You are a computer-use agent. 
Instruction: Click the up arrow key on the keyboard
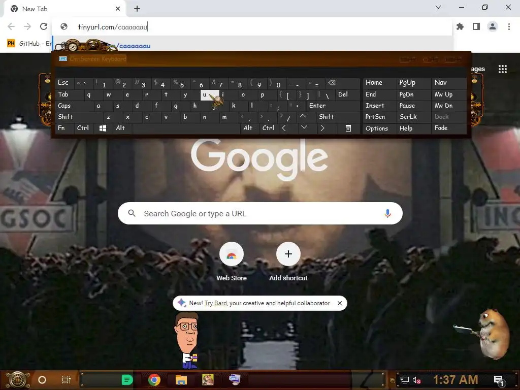(303, 116)
